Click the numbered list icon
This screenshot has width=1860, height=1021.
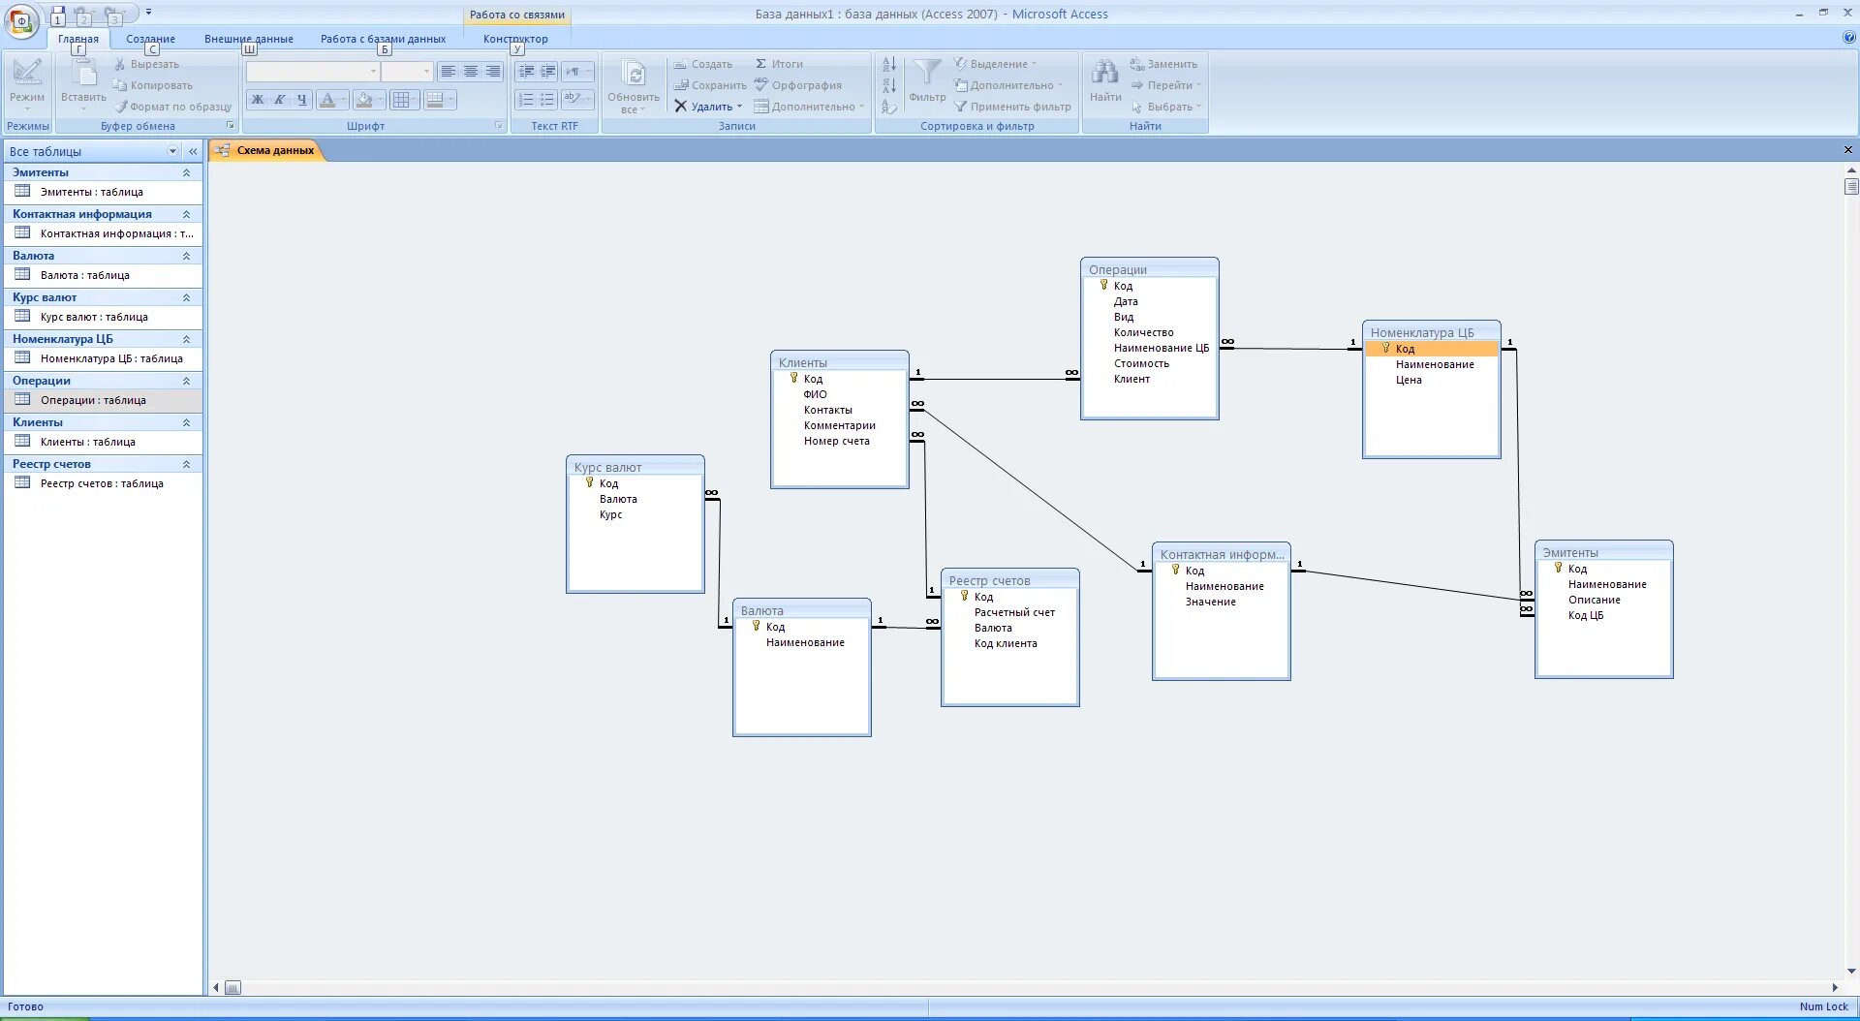[x=526, y=100]
